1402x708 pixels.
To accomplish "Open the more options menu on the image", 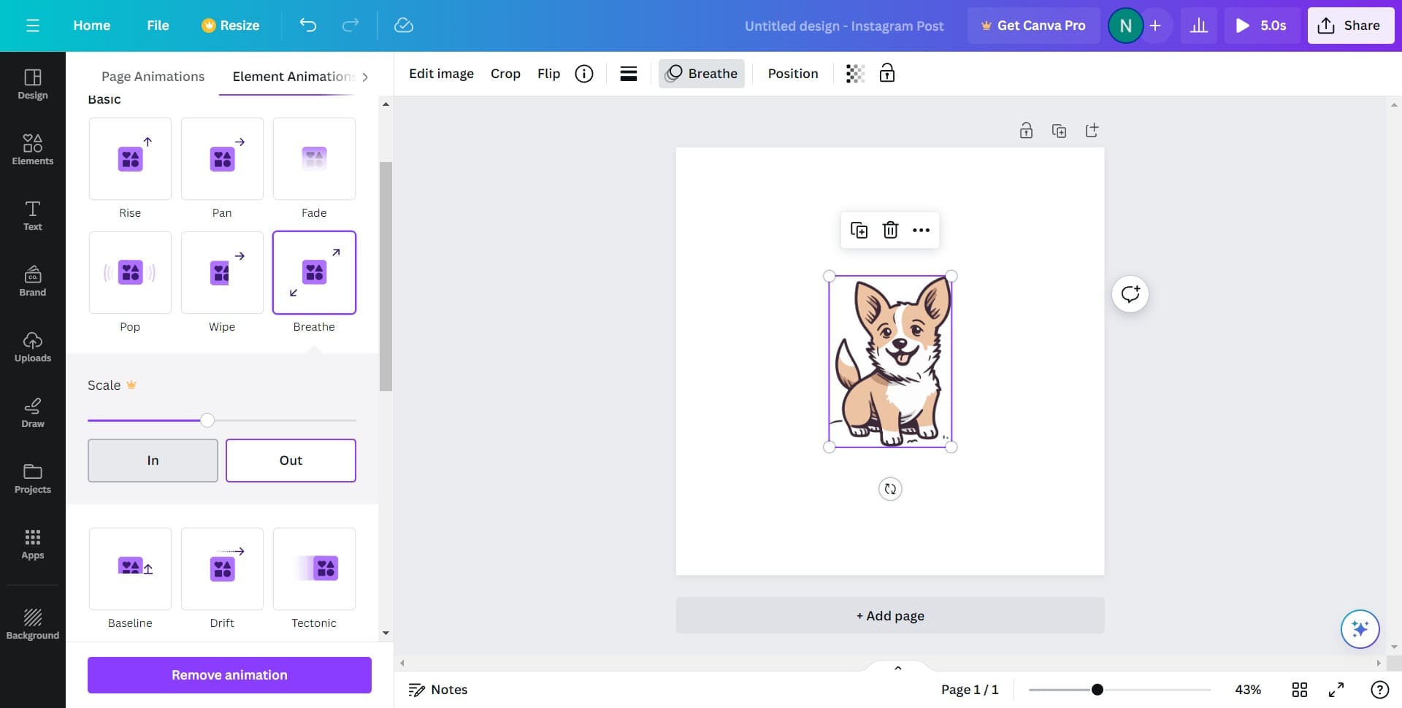I will [x=920, y=229].
